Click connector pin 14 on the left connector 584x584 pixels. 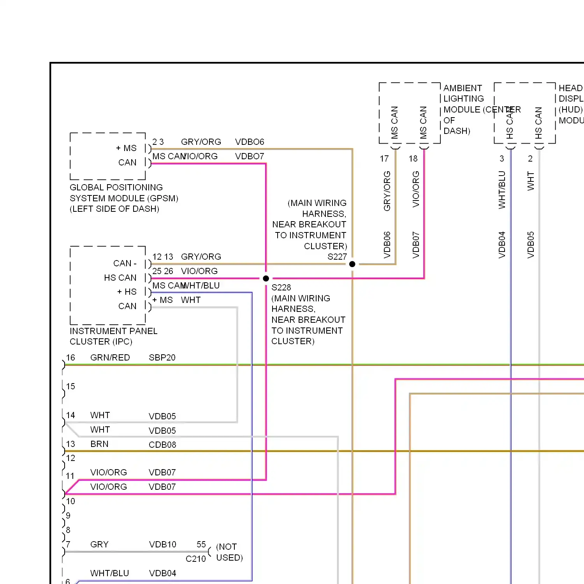tap(70, 415)
